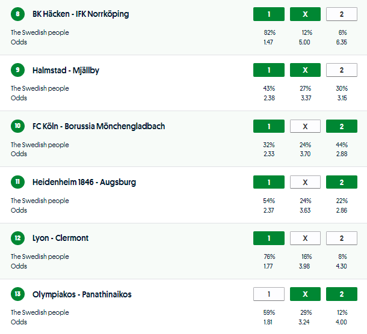367x334 pixels.
Task: Toggle away win (2) for Heidenheim - Augsburg
Action: [341, 182]
